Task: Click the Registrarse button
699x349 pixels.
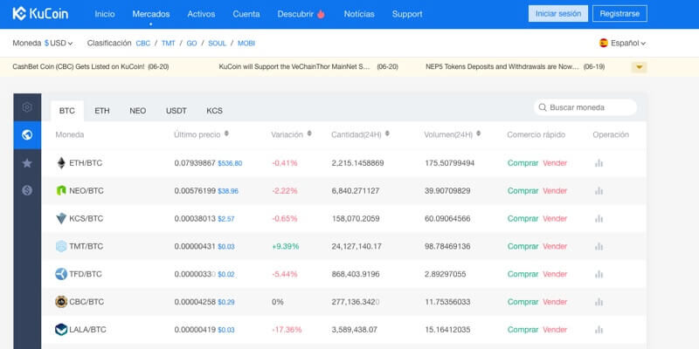Action: coord(619,14)
